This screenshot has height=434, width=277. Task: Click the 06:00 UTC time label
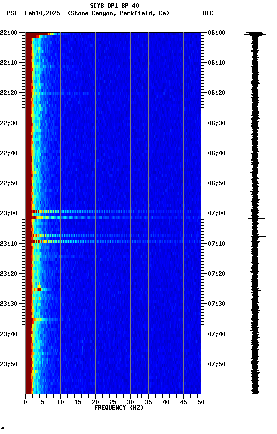point(217,33)
